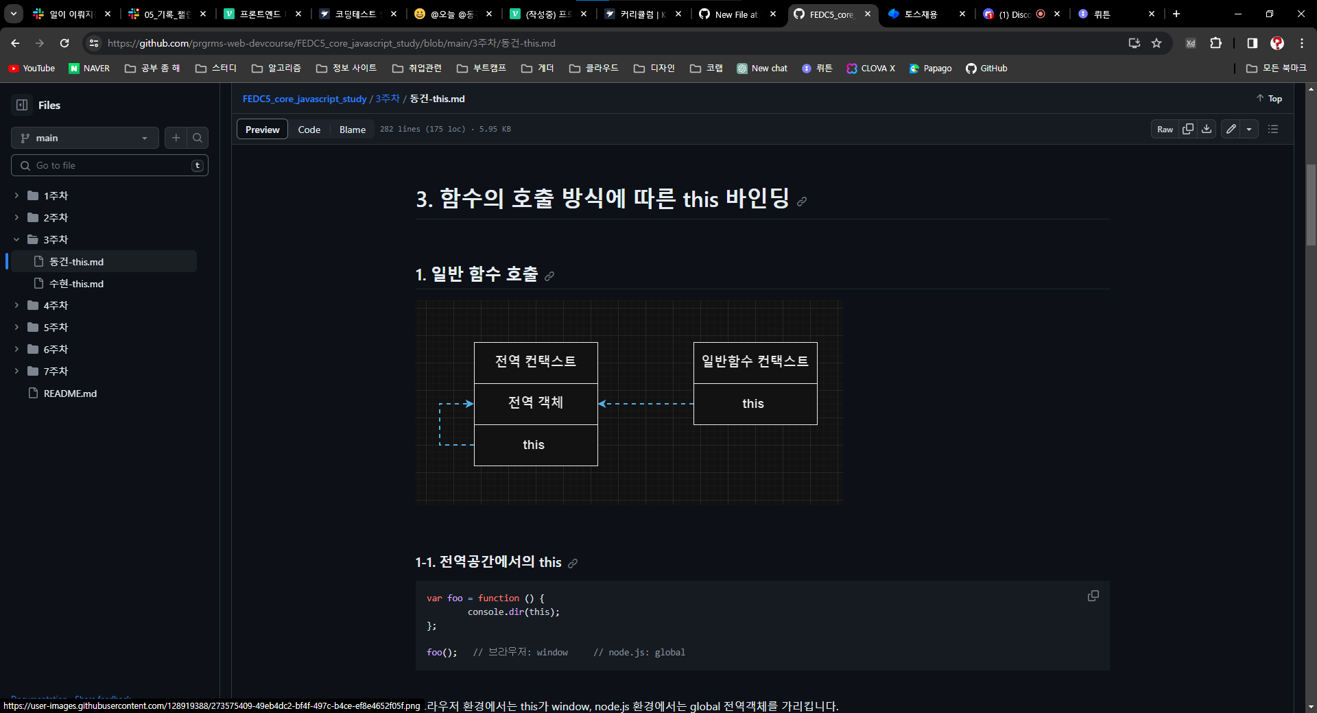
Task: Open the New chat bookmark
Action: [x=762, y=69]
